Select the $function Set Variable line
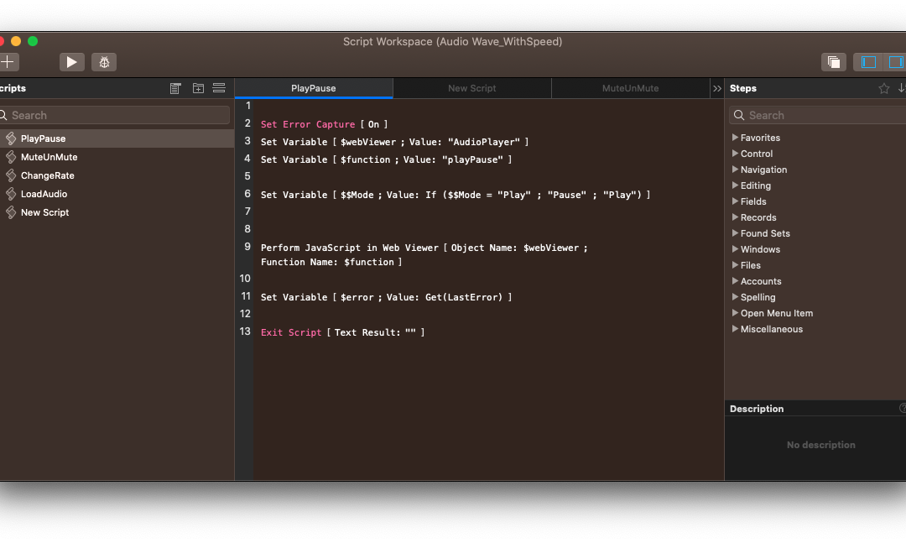Screen dimensions: 906x543 click(x=386, y=159)
